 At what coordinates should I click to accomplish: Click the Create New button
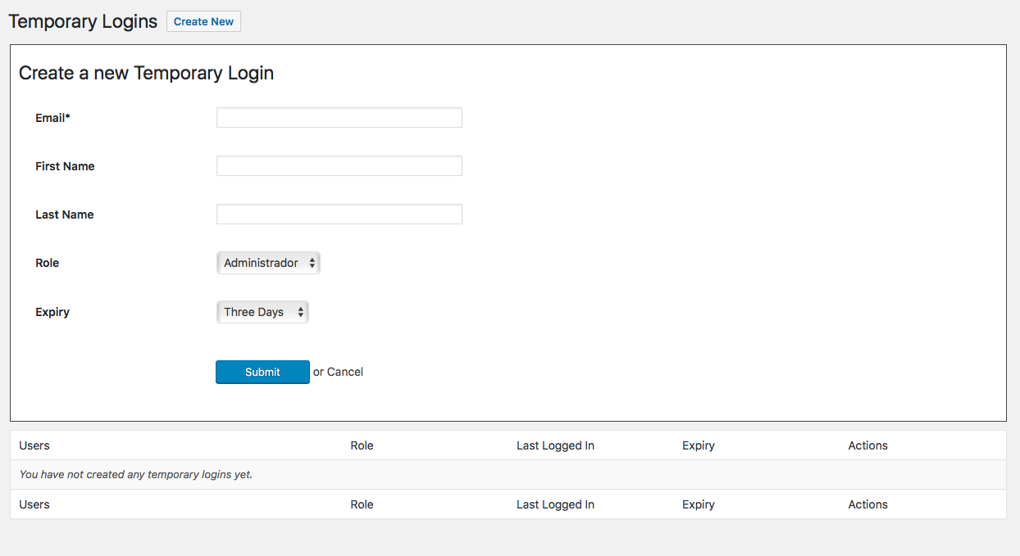pyautogui.click(x=203, y=21)
